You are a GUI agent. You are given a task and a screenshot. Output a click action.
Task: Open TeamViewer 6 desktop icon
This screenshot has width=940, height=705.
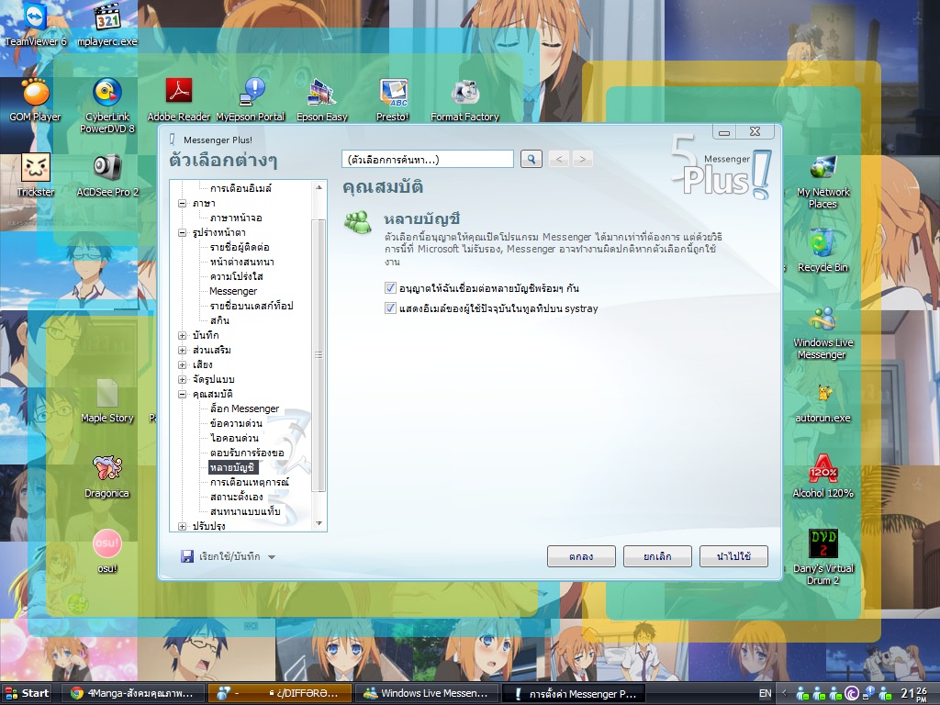[36, 24]
